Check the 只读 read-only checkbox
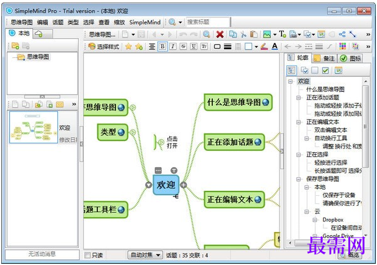Image resolution: width=377 pixels, height=265 pixels. tap(87, 255)
